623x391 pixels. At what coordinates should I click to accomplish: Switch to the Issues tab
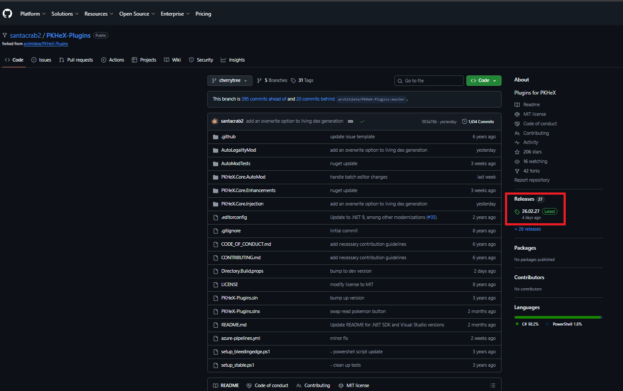[x=41, y=60]
